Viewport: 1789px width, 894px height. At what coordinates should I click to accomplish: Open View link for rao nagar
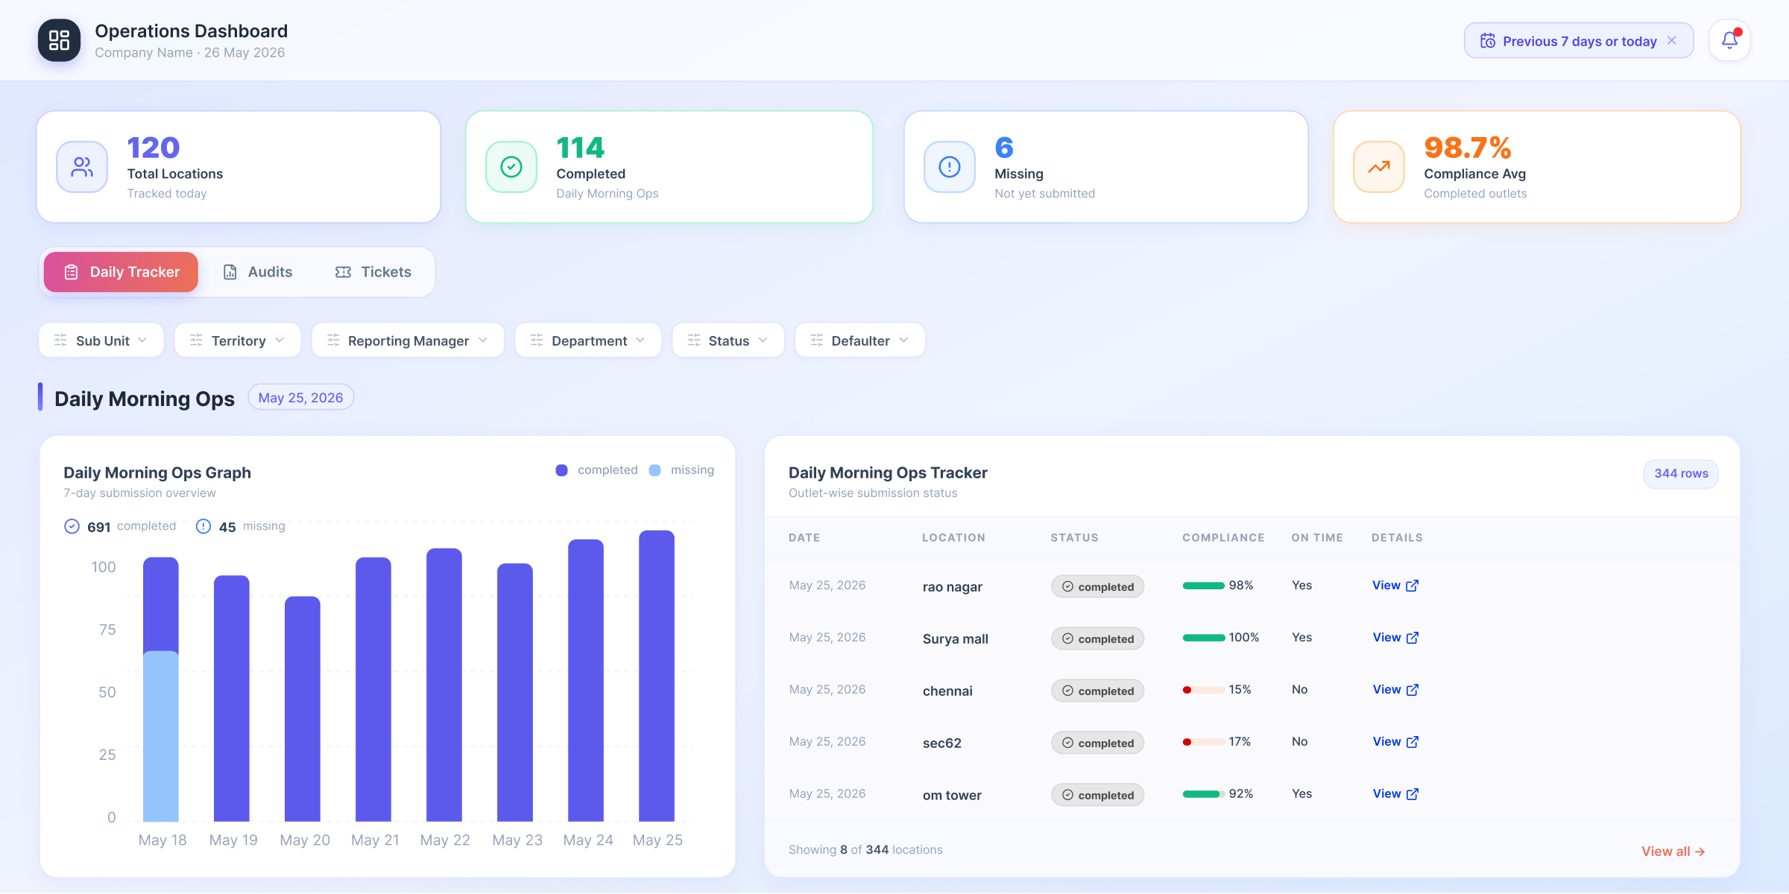click(1395, 586)
